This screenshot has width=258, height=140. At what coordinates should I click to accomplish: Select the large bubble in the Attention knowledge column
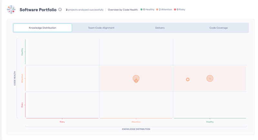point(136,78)
